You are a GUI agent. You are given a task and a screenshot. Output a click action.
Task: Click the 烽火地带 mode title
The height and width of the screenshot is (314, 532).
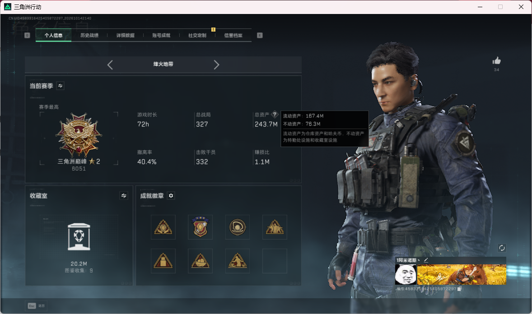163,64
